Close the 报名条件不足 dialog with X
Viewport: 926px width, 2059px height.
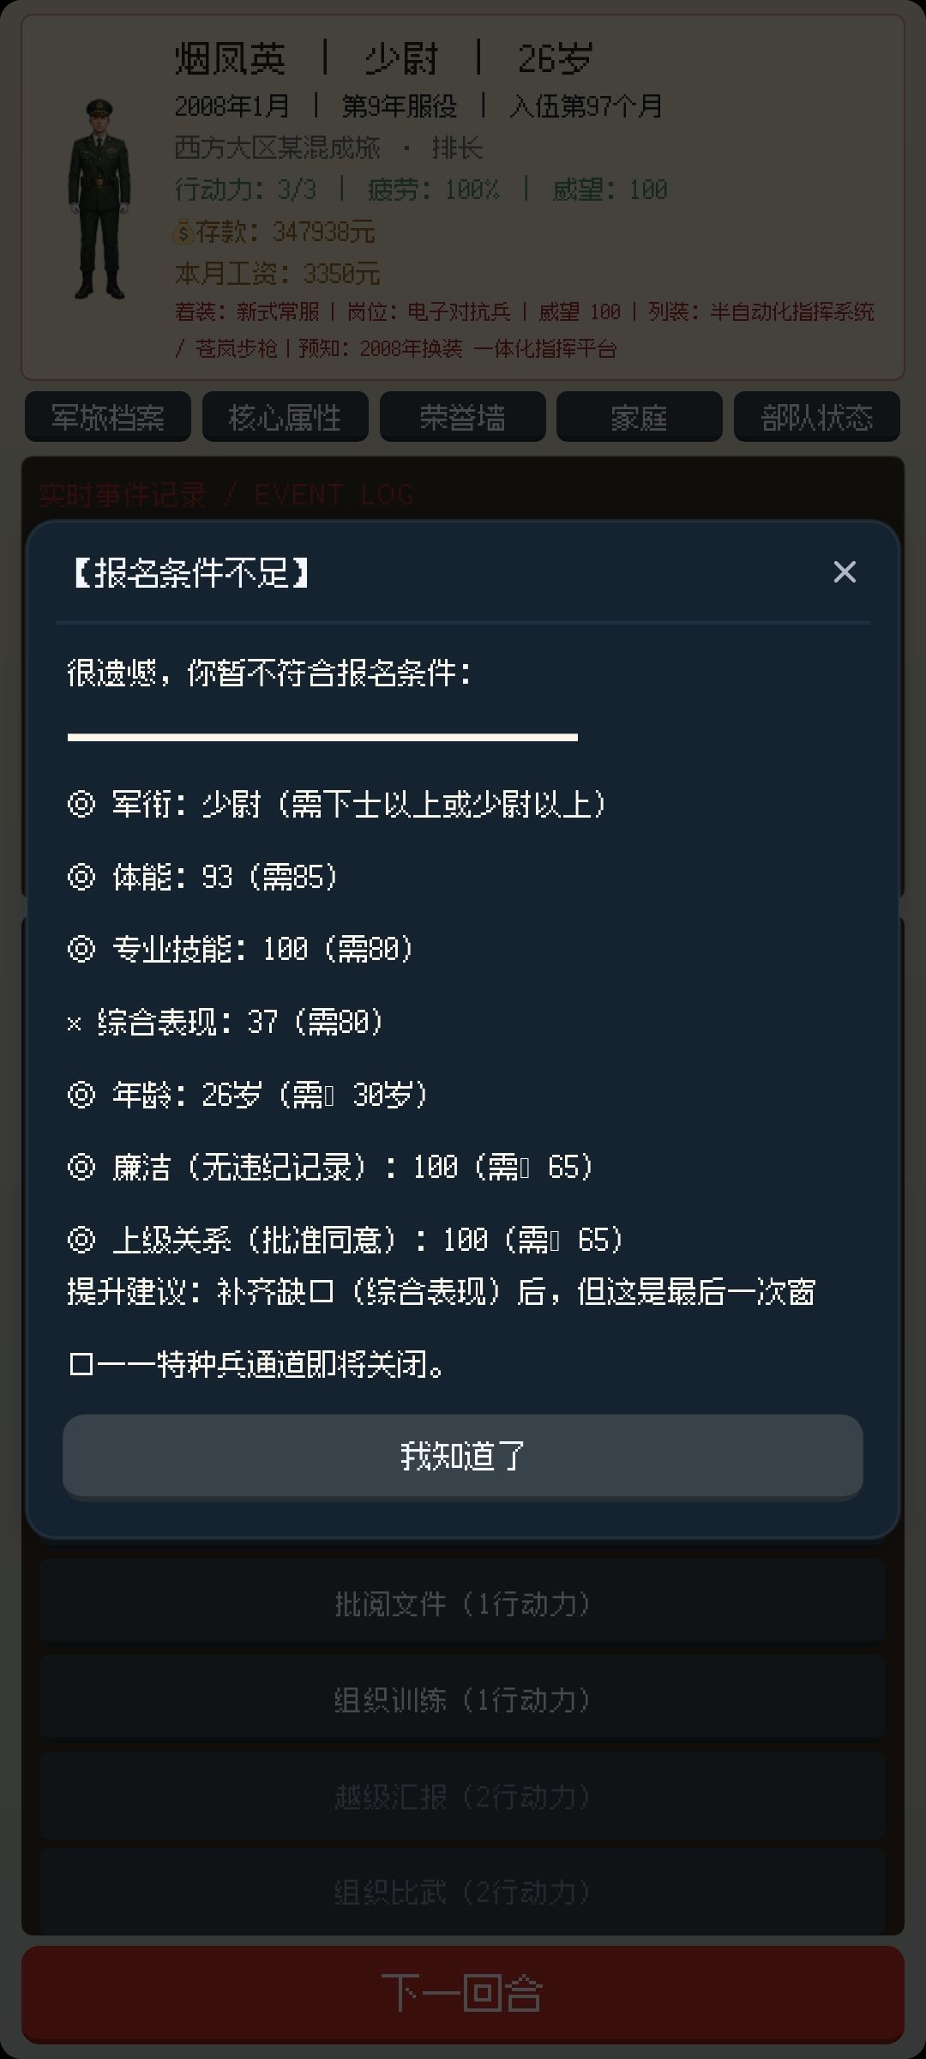(x=845, y=571)
